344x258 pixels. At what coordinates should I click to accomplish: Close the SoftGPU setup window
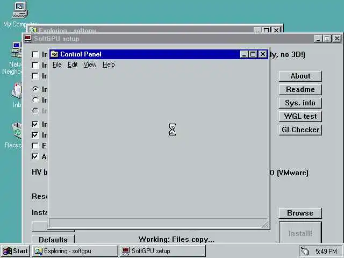[337, 39]
